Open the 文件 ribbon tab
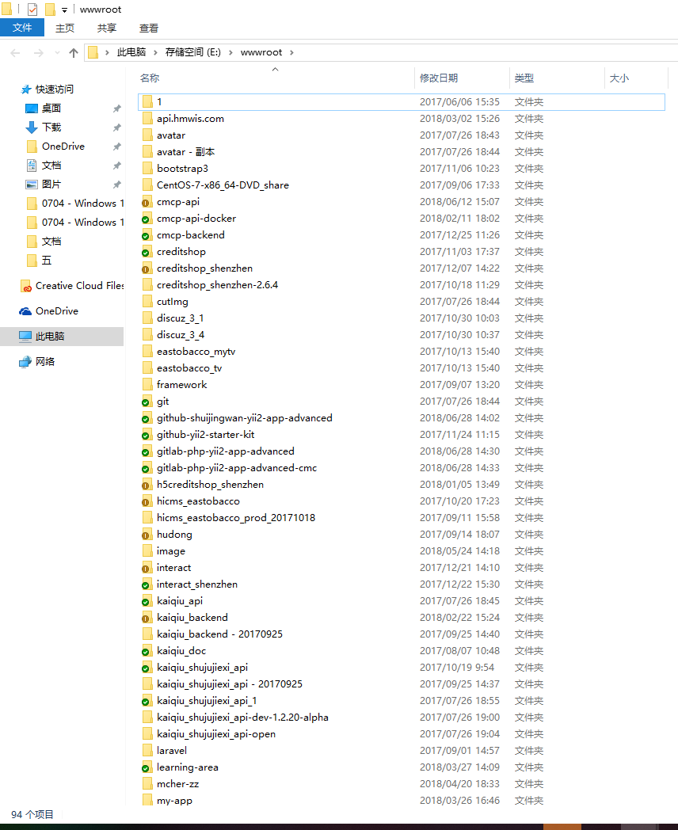The width and height of the screenshot is (678, 830). pyautogui.click(x=21, y=28)
